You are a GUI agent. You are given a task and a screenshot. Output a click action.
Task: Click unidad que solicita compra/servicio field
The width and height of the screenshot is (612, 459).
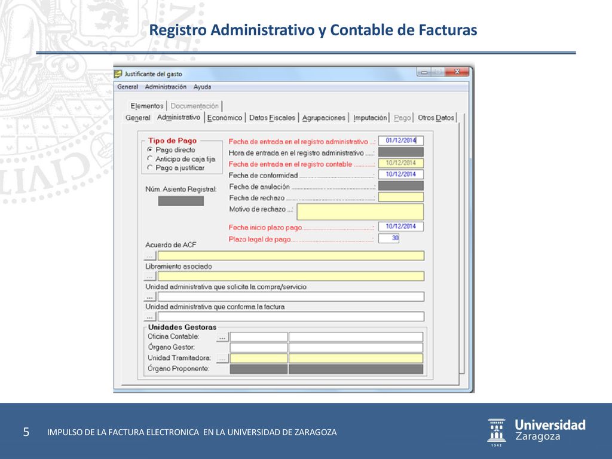(291, 296)
